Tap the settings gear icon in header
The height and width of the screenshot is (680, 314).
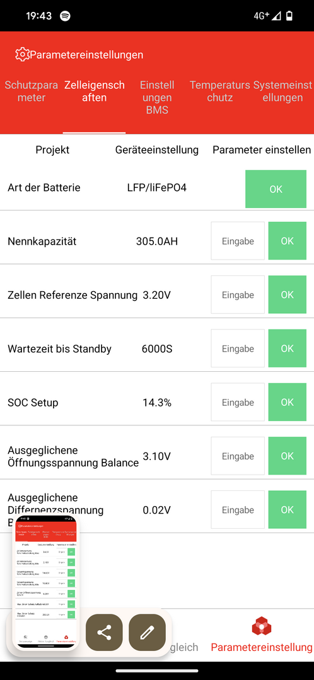click(21, 55)
